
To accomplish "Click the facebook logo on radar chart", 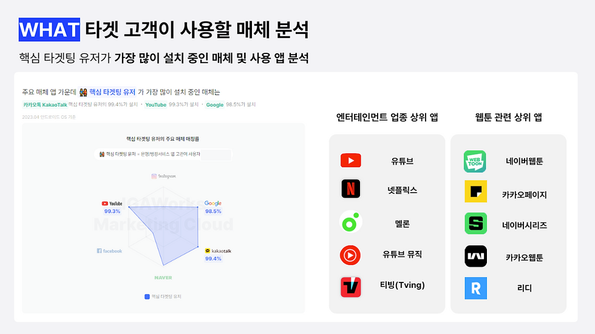I will [x=109, y=251].
